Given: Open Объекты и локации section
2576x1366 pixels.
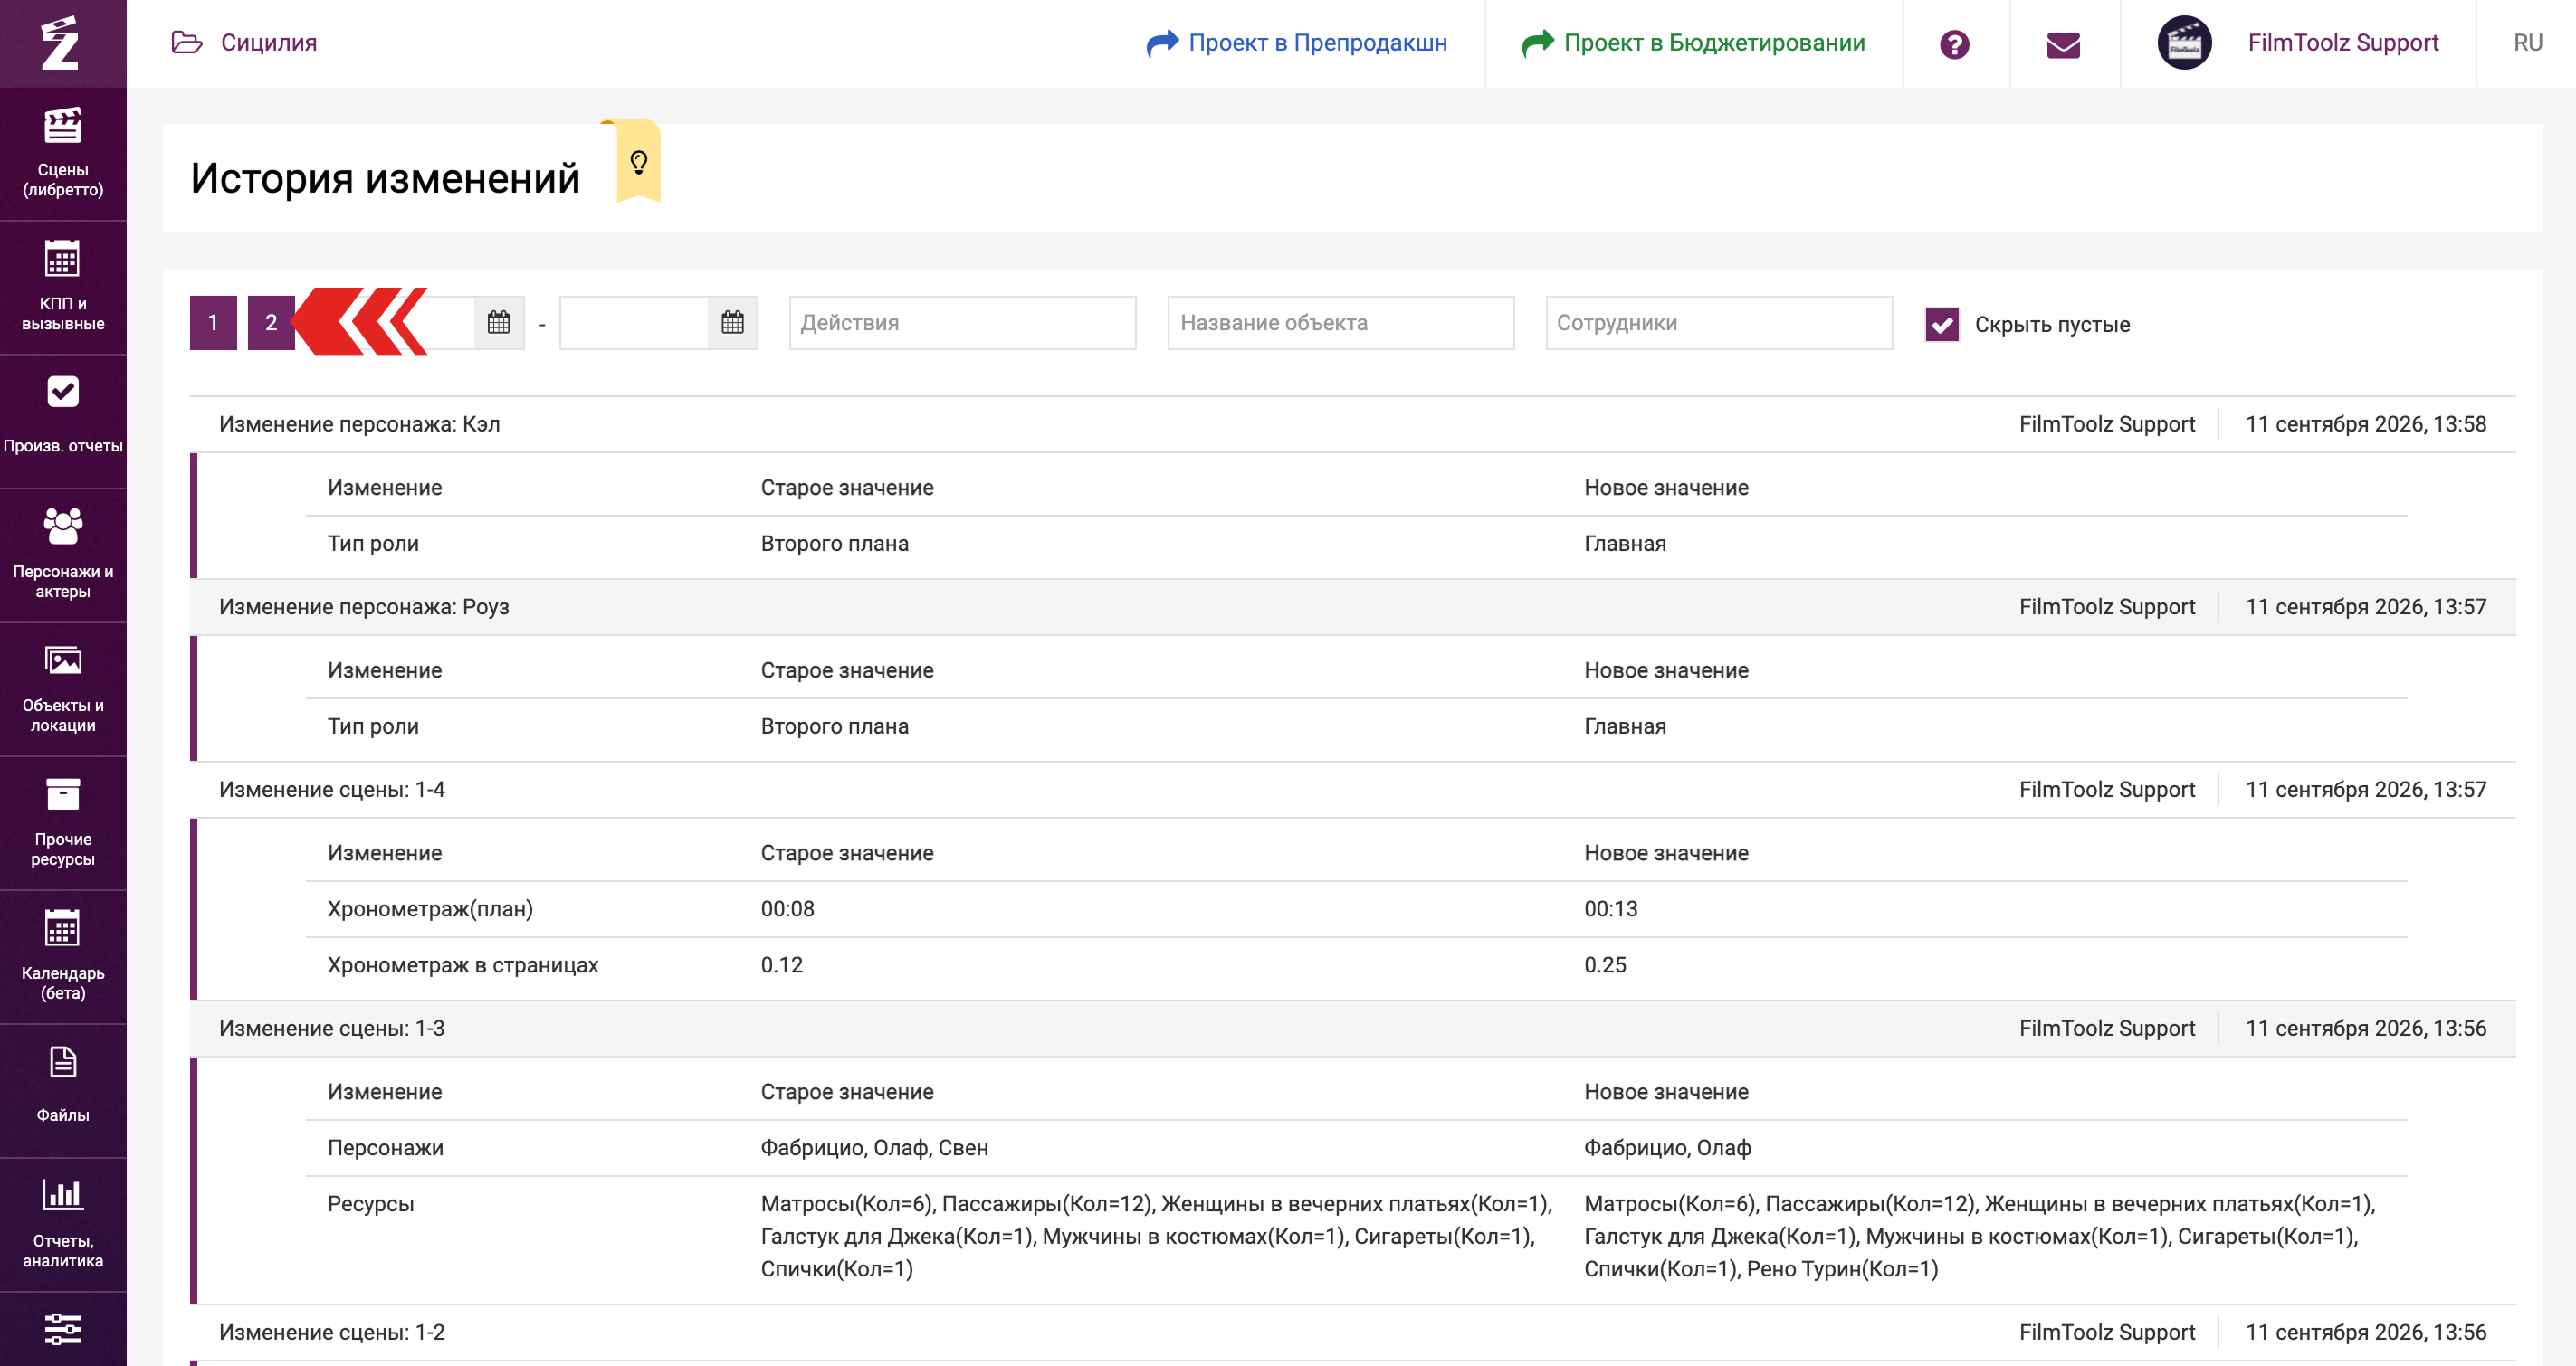Looking at the screenshot, I should [63, 689].
